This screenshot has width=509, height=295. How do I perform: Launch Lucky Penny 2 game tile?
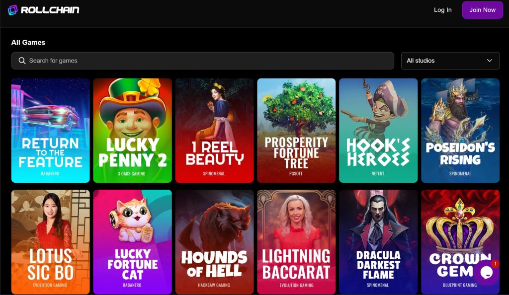pos(132,130)
